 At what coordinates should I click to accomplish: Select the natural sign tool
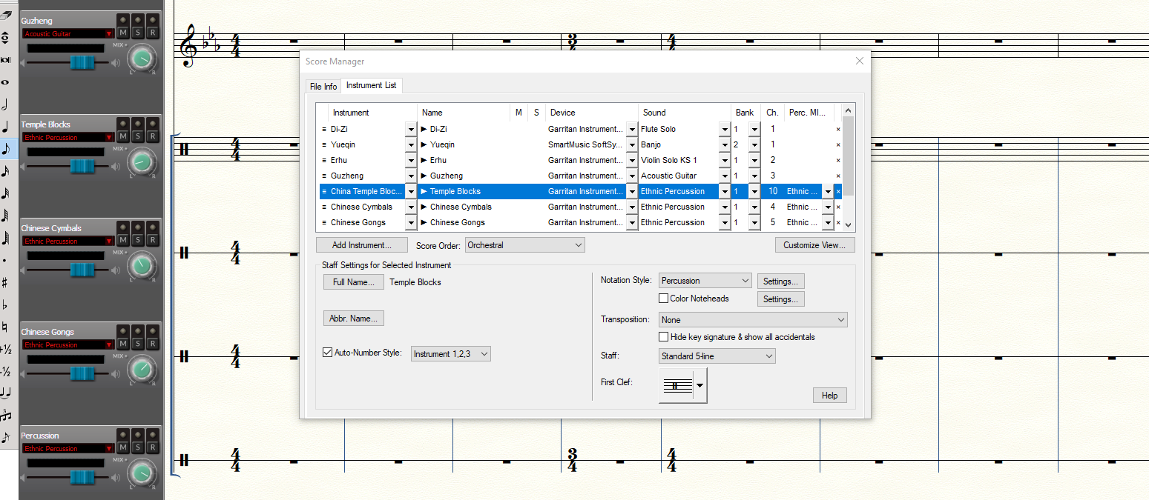point(5,327)
